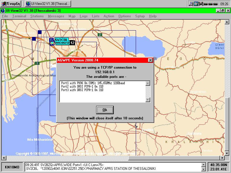Click the Néa Mikhanióna town label
This screenshot has height=173, width=231.
click(40, 140)
